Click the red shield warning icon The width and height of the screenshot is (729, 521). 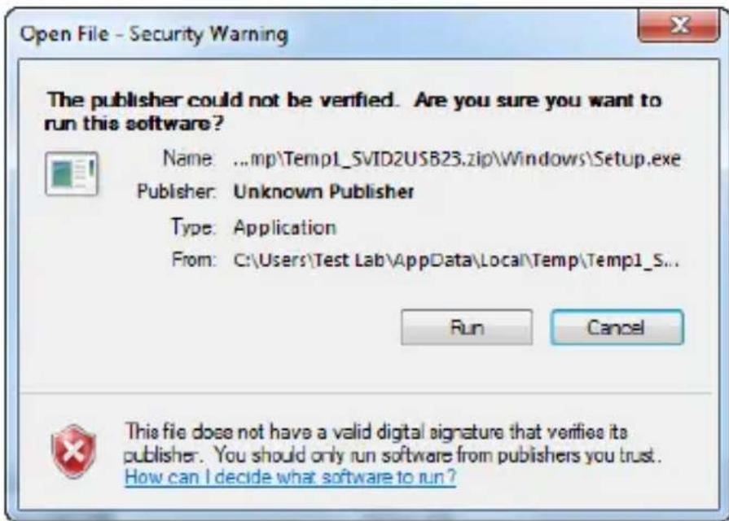(74, 451)
